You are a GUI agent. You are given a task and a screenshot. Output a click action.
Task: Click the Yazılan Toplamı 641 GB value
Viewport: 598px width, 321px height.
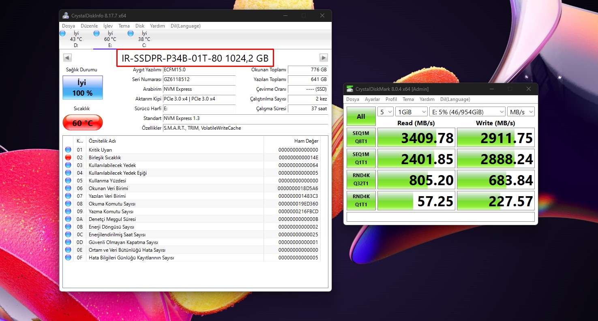tap(308, 79)
